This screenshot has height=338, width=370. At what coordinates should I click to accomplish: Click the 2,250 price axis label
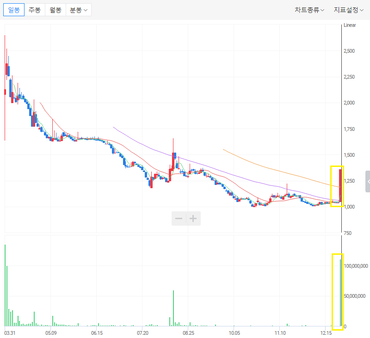349,77
